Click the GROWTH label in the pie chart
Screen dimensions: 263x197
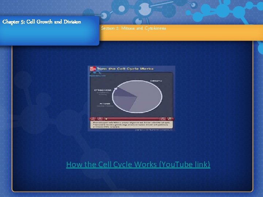(156, 81)
